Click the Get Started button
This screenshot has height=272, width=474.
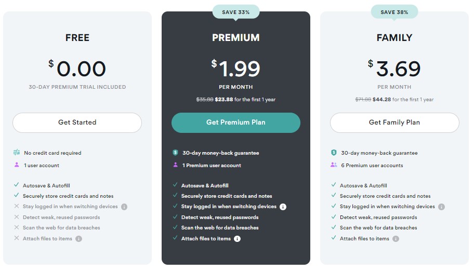click(x=77, y=123)
